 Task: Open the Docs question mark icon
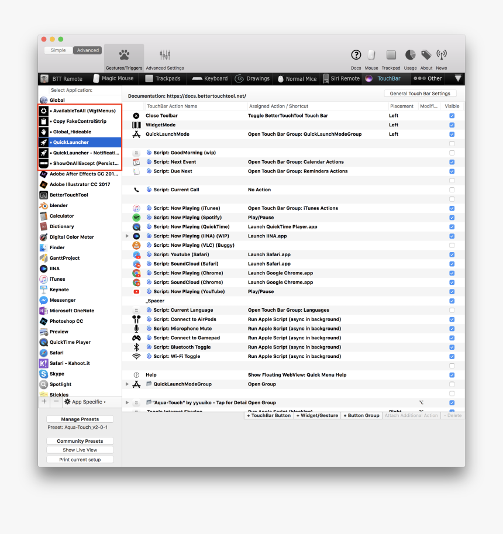coord(356,55)
